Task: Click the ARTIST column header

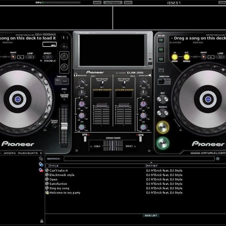Action: click(186, 166)
